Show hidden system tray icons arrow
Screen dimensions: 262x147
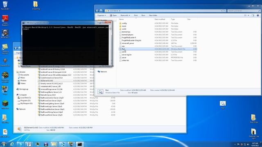click(235, 145)
